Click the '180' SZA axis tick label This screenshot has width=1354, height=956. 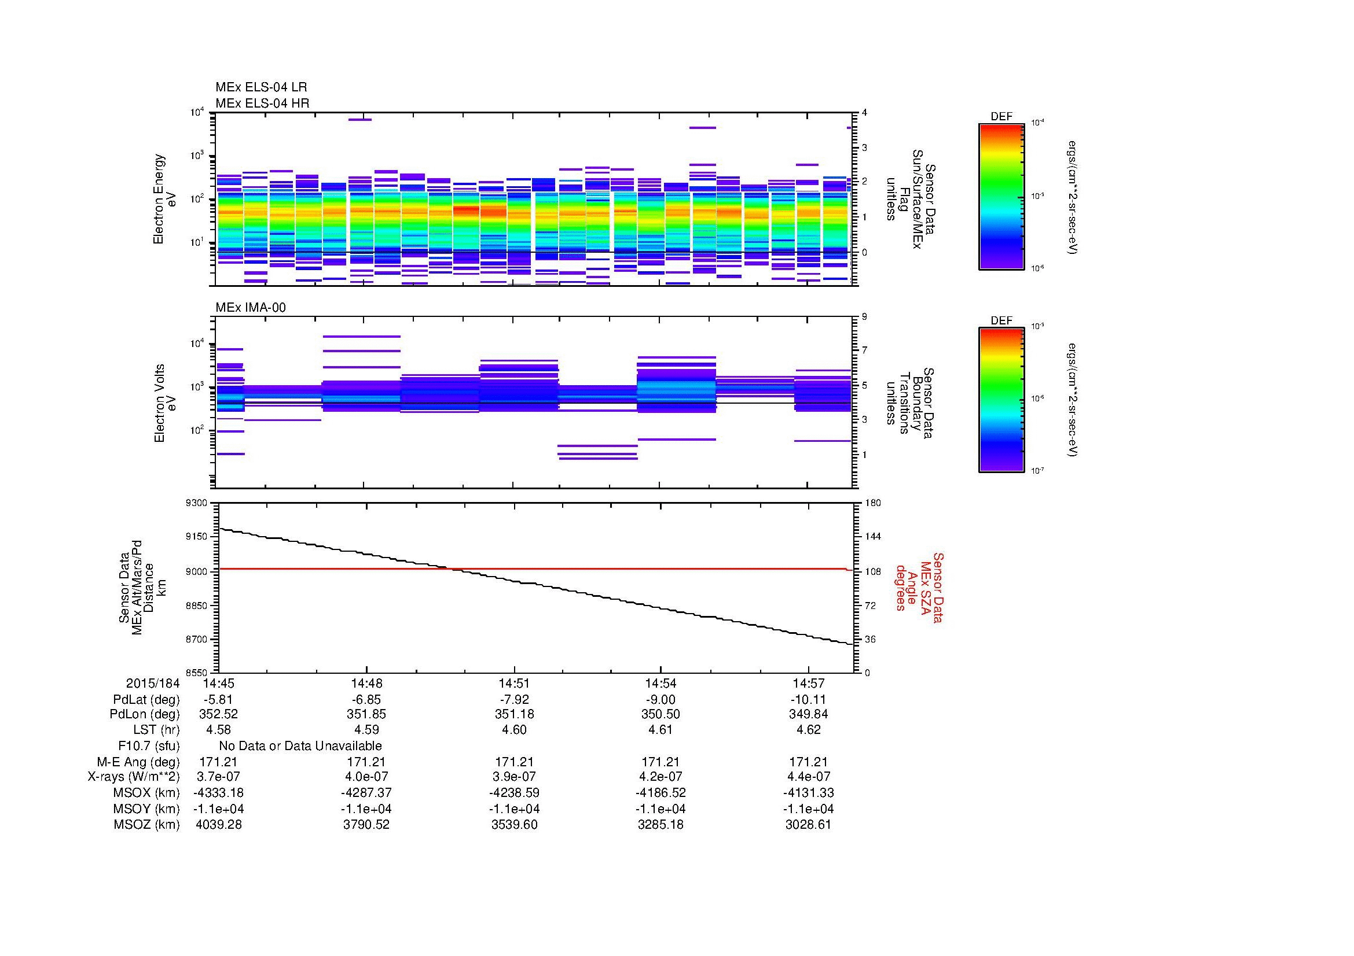(x=872, y=503)
